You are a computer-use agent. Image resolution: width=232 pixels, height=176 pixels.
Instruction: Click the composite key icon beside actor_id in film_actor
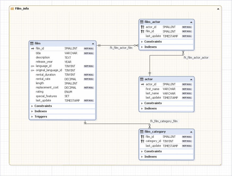(142, 27)
